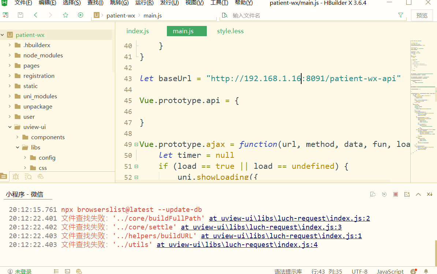
Task: Collapse the patient-wx project root
Action: [x=3, y=35]
